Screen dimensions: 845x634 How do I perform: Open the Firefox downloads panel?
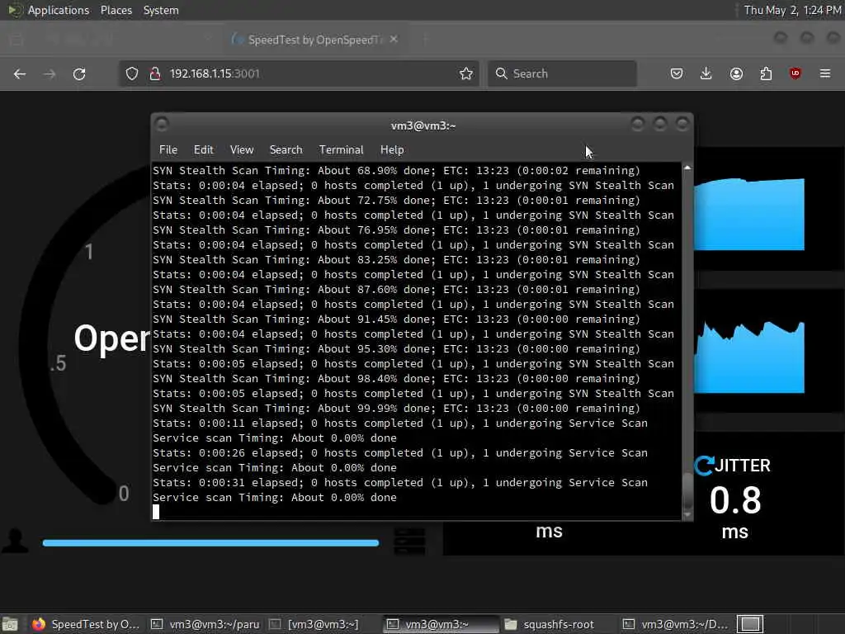pos(706,73)
